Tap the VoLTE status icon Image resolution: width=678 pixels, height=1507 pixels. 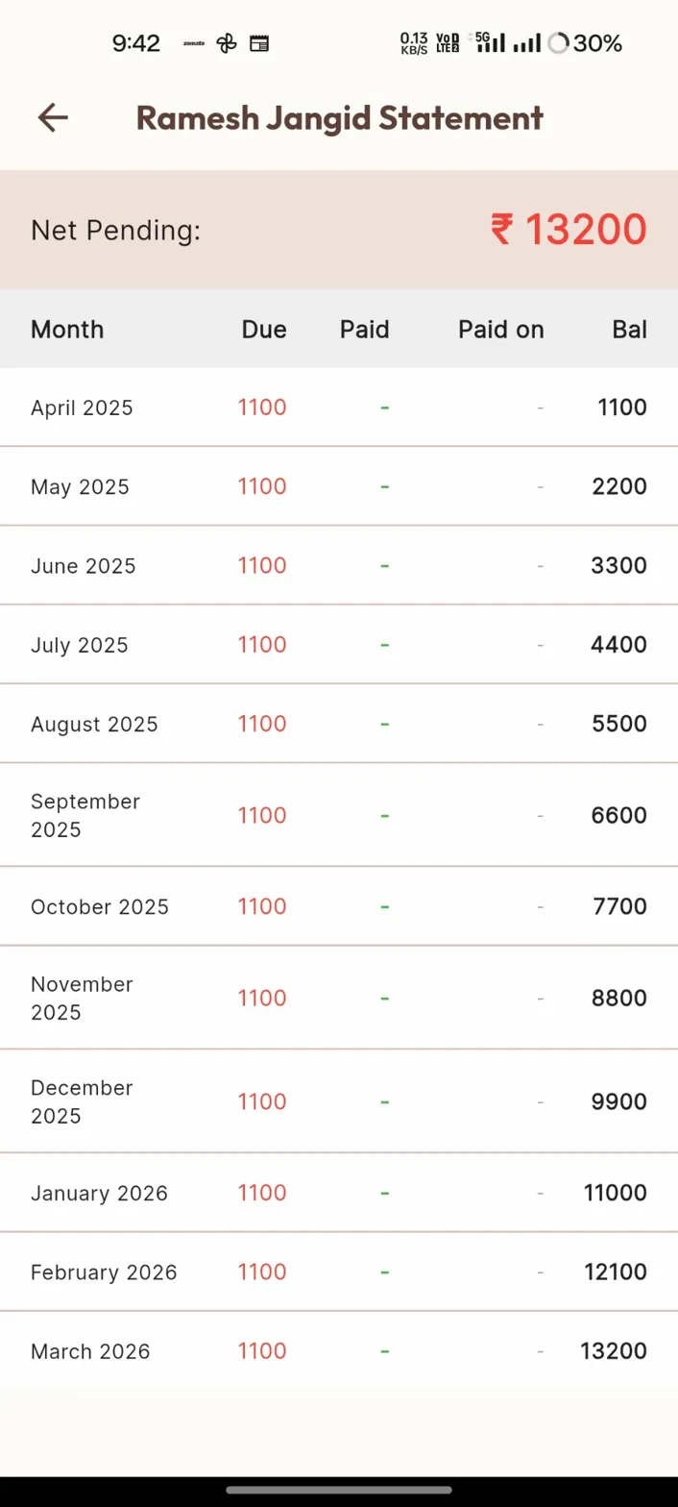coord(448,43)
